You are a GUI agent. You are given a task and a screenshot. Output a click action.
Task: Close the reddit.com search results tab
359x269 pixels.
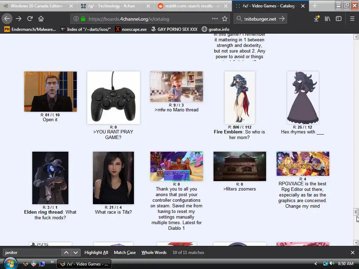[226, 6]
